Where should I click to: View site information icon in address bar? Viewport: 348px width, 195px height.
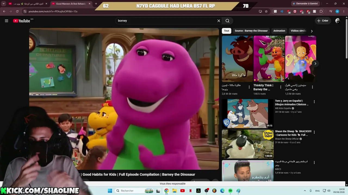click(25, 11)
